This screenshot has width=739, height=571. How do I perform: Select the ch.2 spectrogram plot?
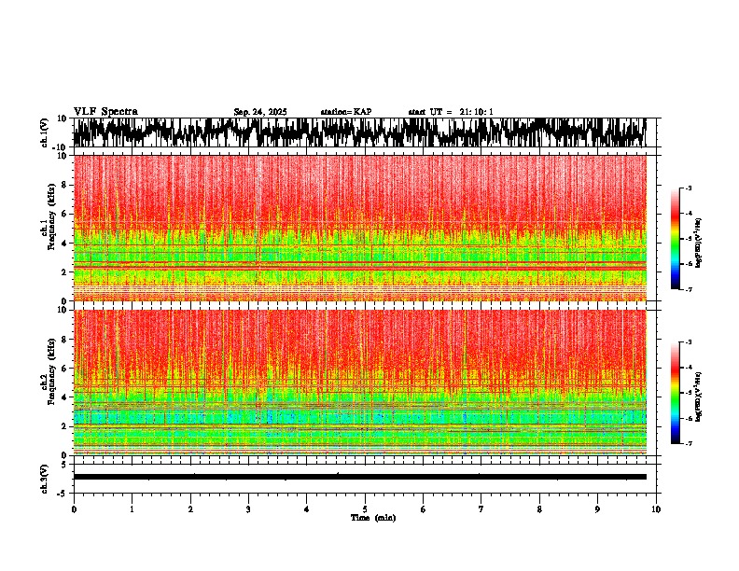pos(360,383)
